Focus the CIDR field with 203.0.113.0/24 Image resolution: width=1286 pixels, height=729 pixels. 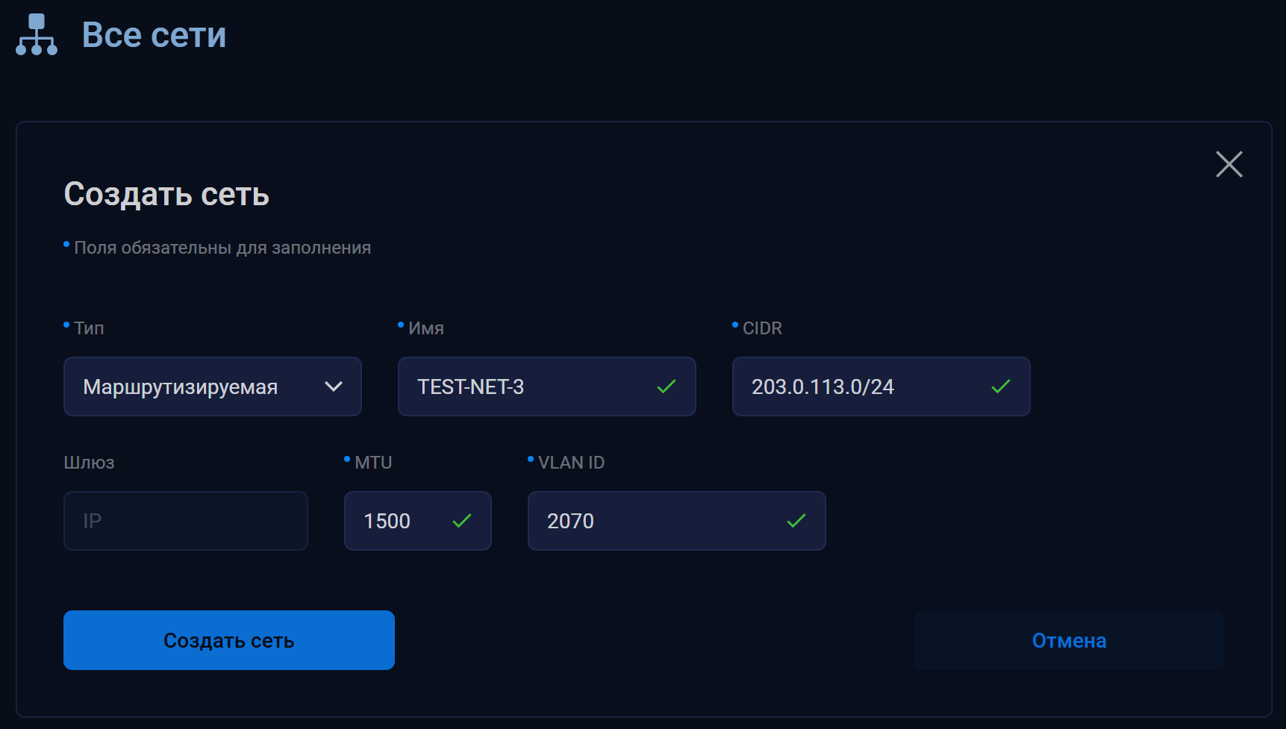858,387
